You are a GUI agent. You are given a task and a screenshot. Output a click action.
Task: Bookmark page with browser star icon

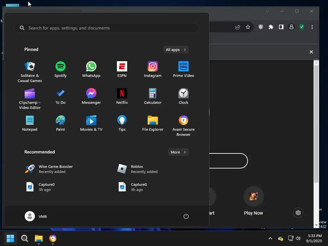pyautogui.click(x=248, y=27)
